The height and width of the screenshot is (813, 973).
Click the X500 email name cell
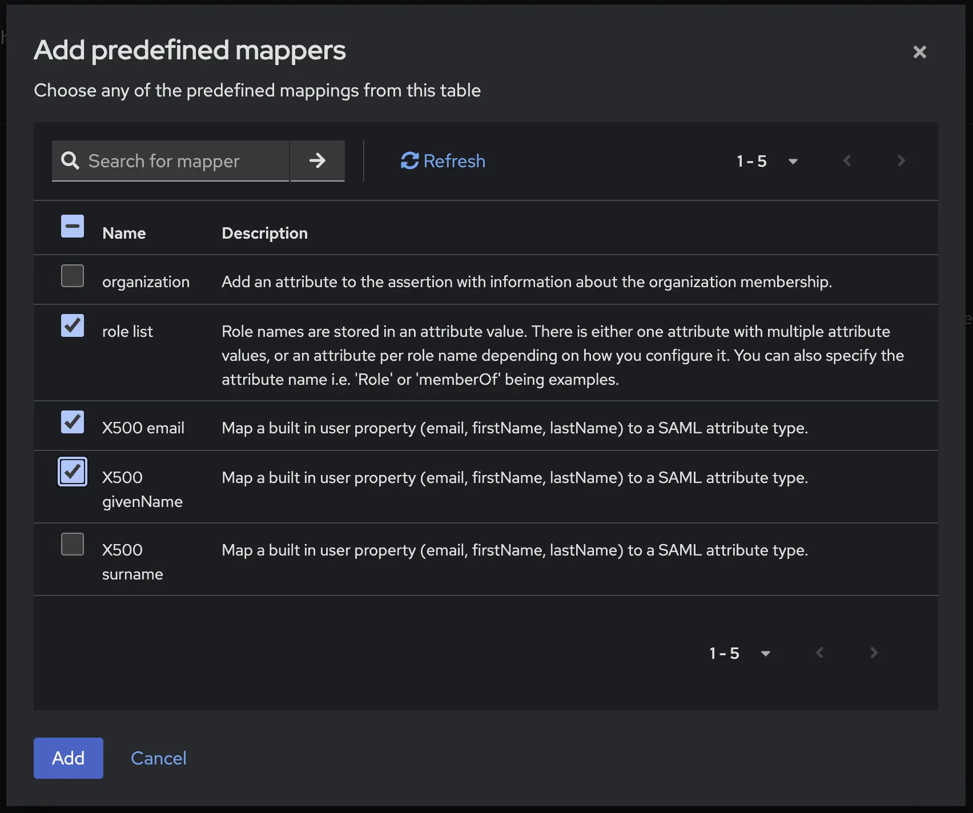pyautogui.click(x=143, y=428)
